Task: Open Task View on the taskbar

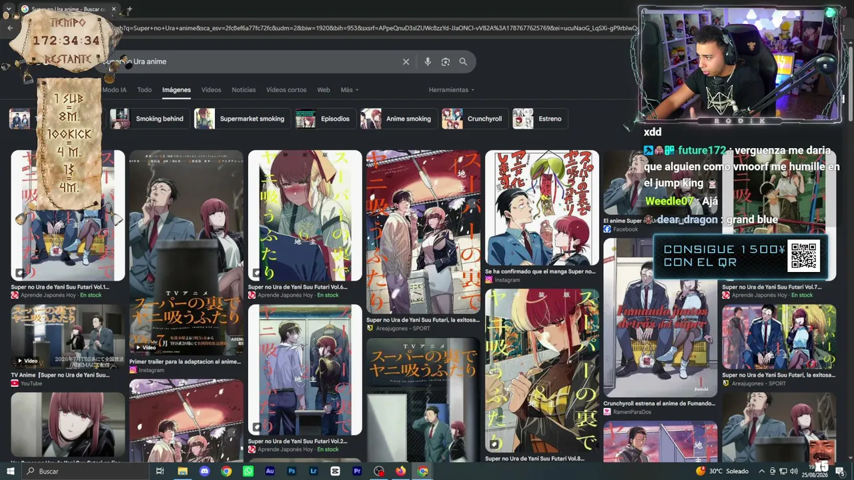Action: pyautogui.click(x=160, y=471)
